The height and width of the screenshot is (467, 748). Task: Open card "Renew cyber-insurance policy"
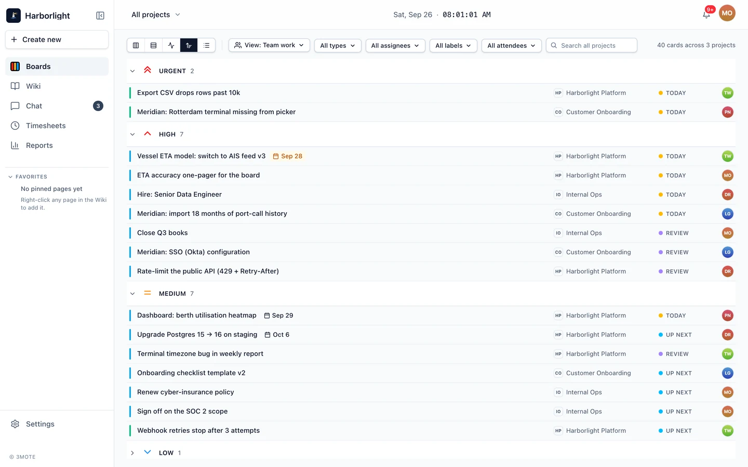(185, 392)
